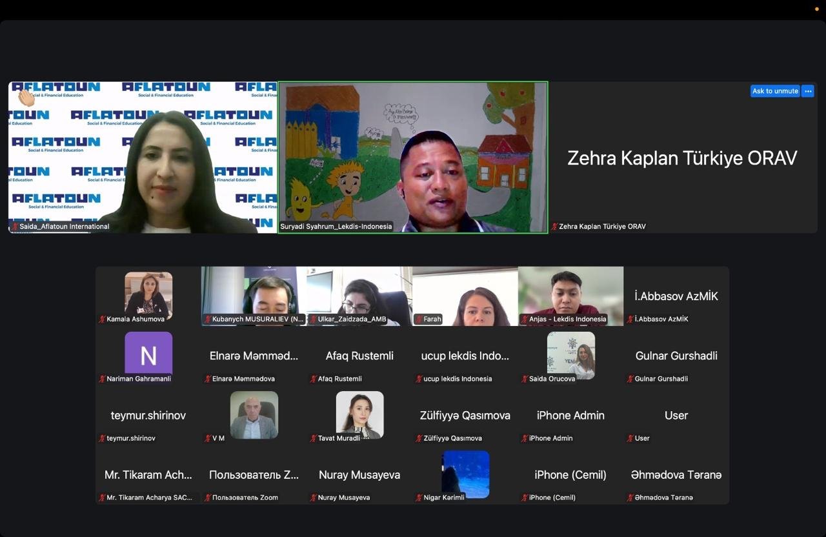The width and height of the screenshot is (826, 537).
Task: Click the large Zehra Kaplan Türkiye ORAV name
Action: click(682, 158)
